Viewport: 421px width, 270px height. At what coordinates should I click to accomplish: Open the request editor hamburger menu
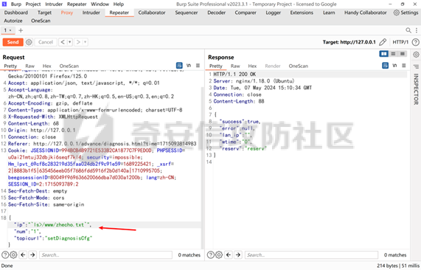pos(198,66)
